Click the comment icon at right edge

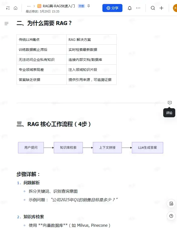point(170,103)
